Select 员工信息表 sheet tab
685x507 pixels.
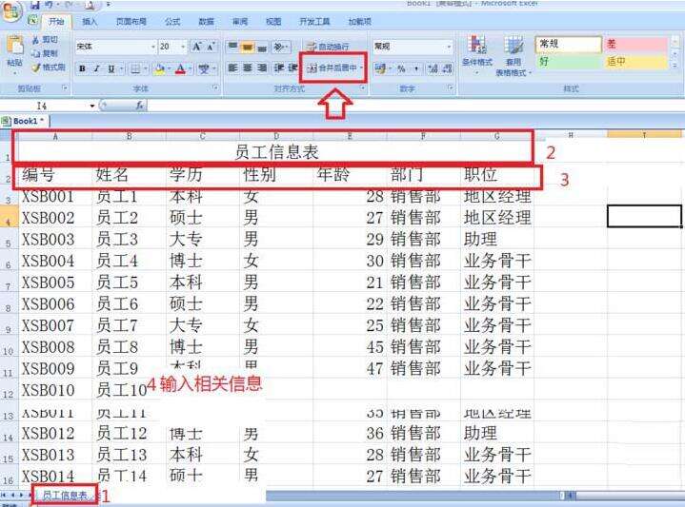(x=65, y=496)
